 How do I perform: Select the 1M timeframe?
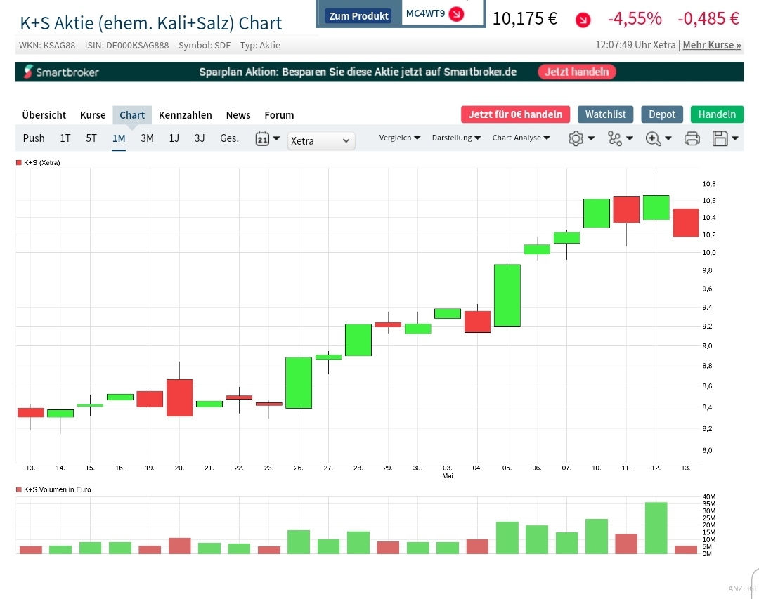click(119, 138)
